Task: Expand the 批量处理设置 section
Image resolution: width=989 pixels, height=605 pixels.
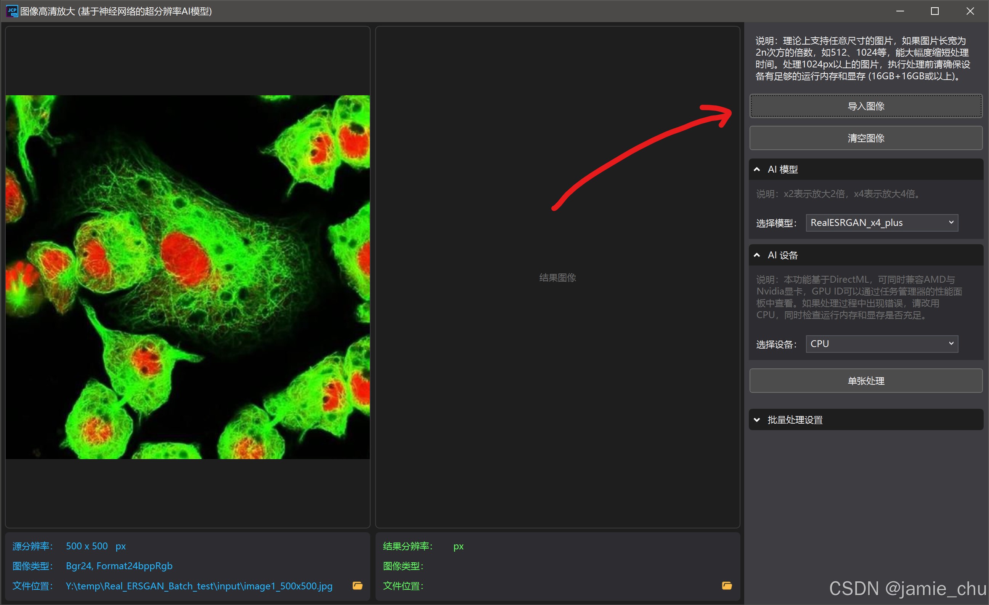Action: 757,419
